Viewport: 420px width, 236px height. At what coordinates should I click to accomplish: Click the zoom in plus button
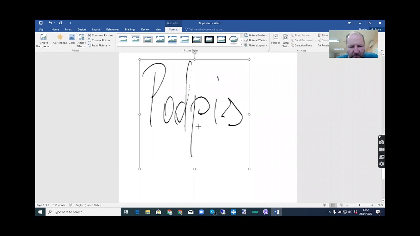[x=372, y=205]
